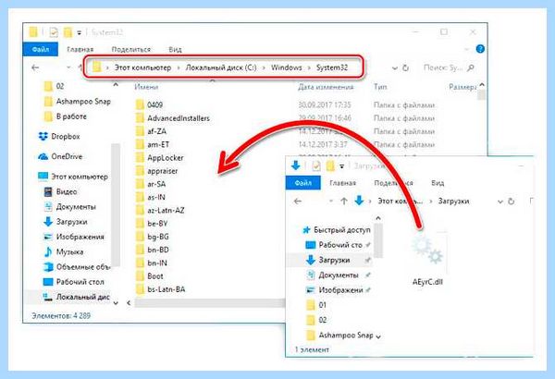Refresh the System32 folder view
This screenshot has height=379, width=555.
click(406, 67)
